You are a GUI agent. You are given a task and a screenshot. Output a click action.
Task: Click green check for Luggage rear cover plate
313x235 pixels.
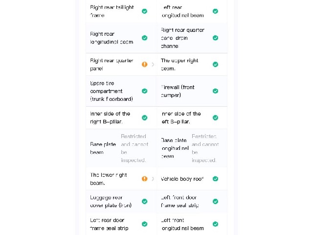click(x=145, y=201)
